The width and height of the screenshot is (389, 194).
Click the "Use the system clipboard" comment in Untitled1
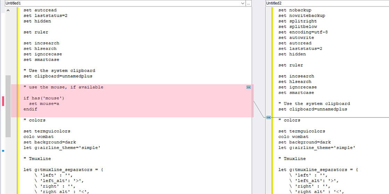[59, 71]
